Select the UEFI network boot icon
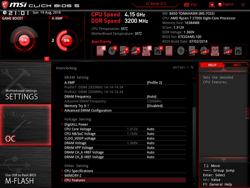250x188 pixels. click(158, 51)
